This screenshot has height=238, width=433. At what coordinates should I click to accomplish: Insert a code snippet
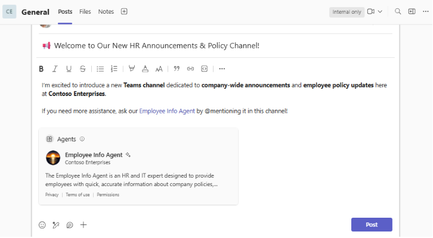click(205, 69)
